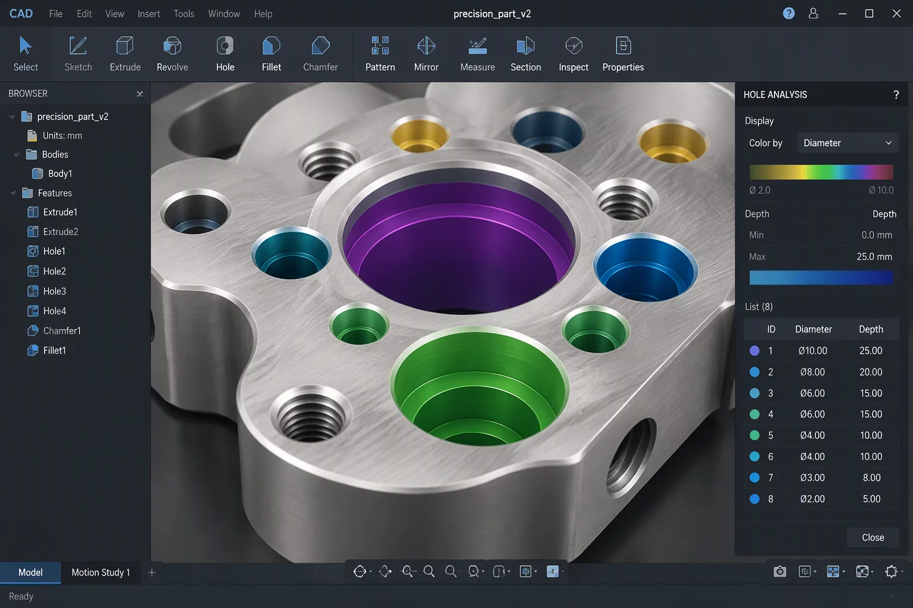Switch to the Model tab
Screen dimensions: 913x608
click(30, 572)
